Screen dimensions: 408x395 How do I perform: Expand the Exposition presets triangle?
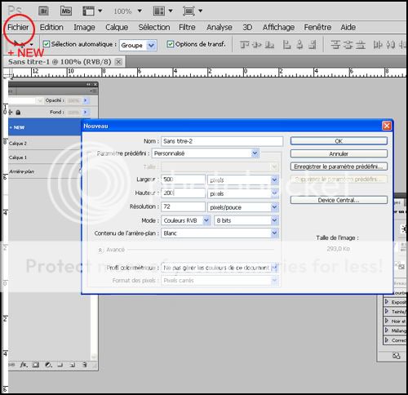387,302
